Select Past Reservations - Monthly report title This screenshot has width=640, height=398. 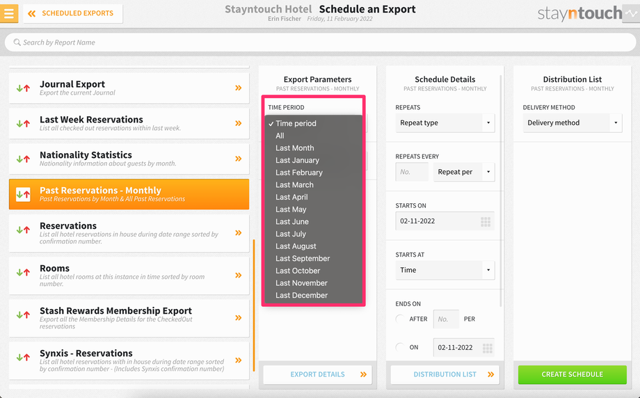100,191
